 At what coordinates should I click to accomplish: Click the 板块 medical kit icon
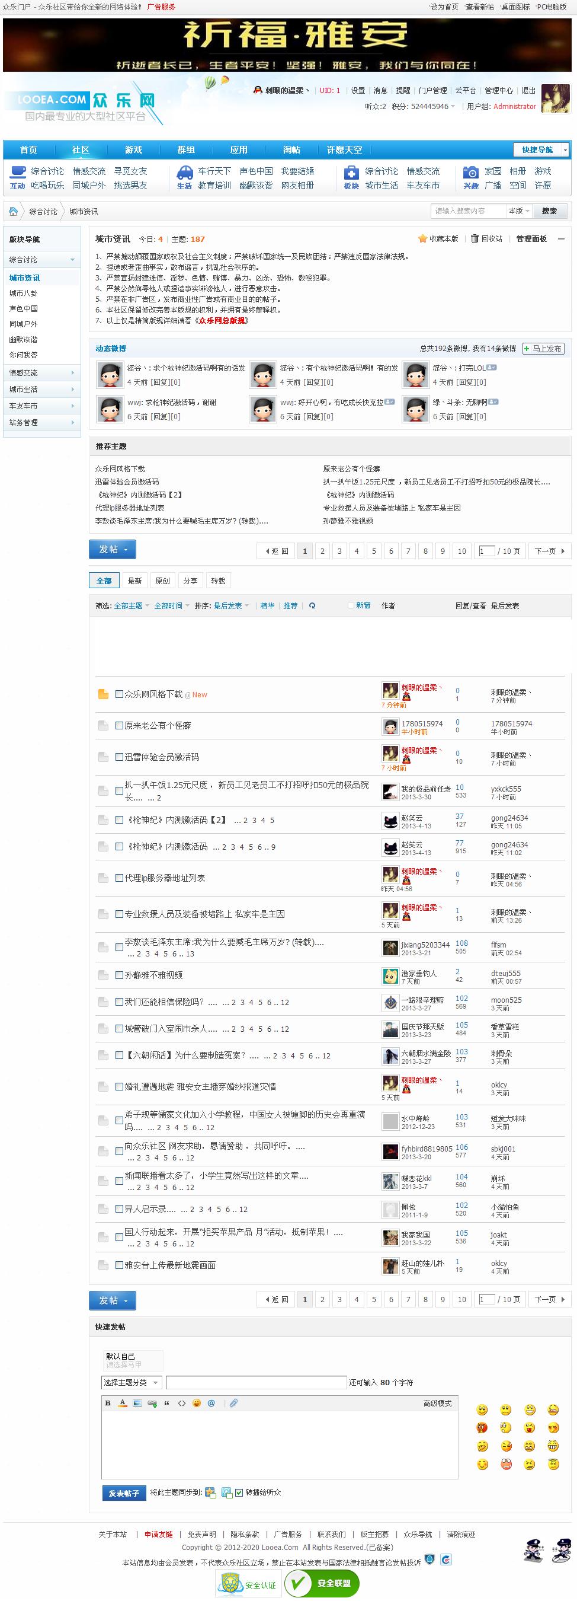pyautogui.click(x=351, y=172)
